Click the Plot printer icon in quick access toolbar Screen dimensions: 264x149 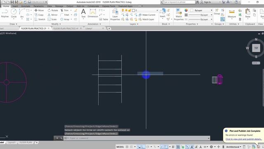point(29,2)
